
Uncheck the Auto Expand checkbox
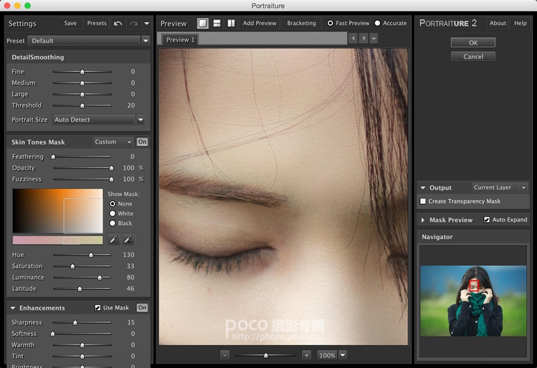(487, 220)
